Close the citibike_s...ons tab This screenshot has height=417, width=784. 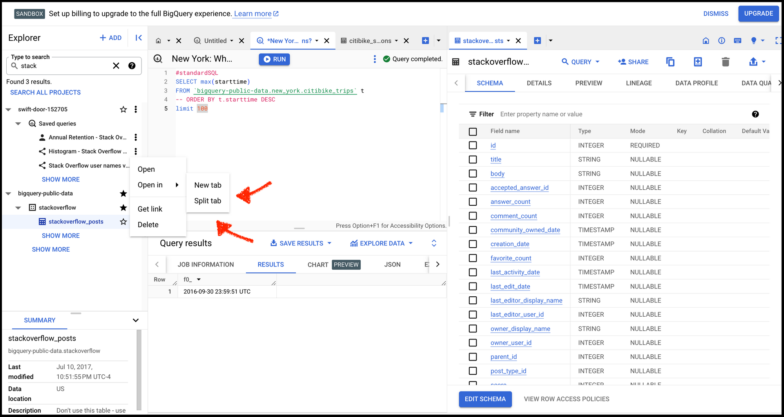click(407, 41)
